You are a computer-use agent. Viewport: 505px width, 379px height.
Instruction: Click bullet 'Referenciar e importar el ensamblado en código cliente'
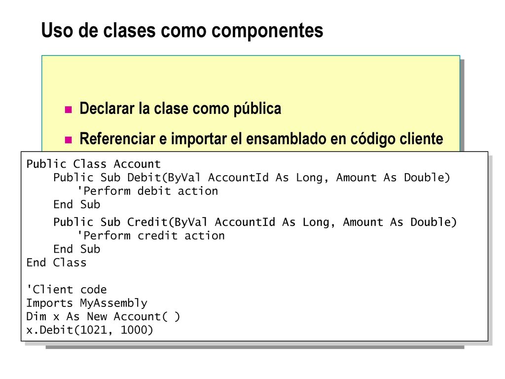(x=261, y=139)
